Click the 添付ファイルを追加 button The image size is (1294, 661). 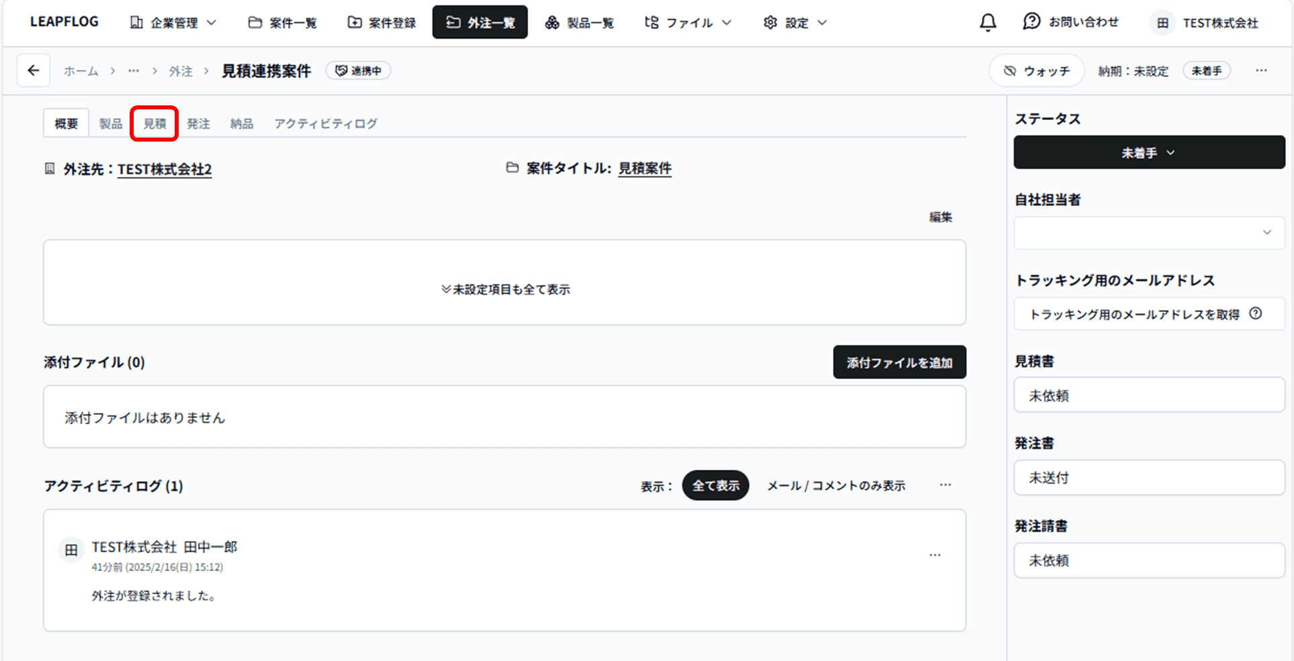click(x=899, y=362)
